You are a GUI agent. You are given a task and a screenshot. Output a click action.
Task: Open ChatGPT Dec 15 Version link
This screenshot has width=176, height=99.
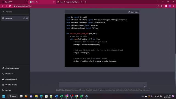[x=64, y=90]
